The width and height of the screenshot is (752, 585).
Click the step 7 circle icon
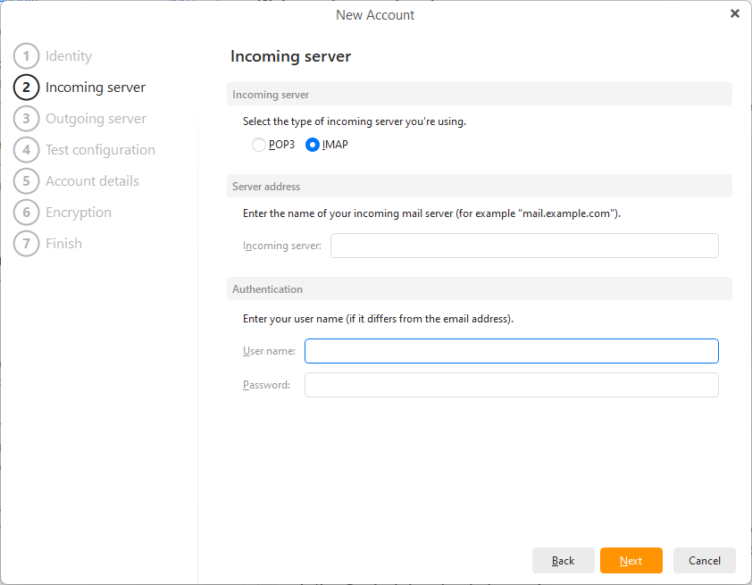click(x=27, y=244)
